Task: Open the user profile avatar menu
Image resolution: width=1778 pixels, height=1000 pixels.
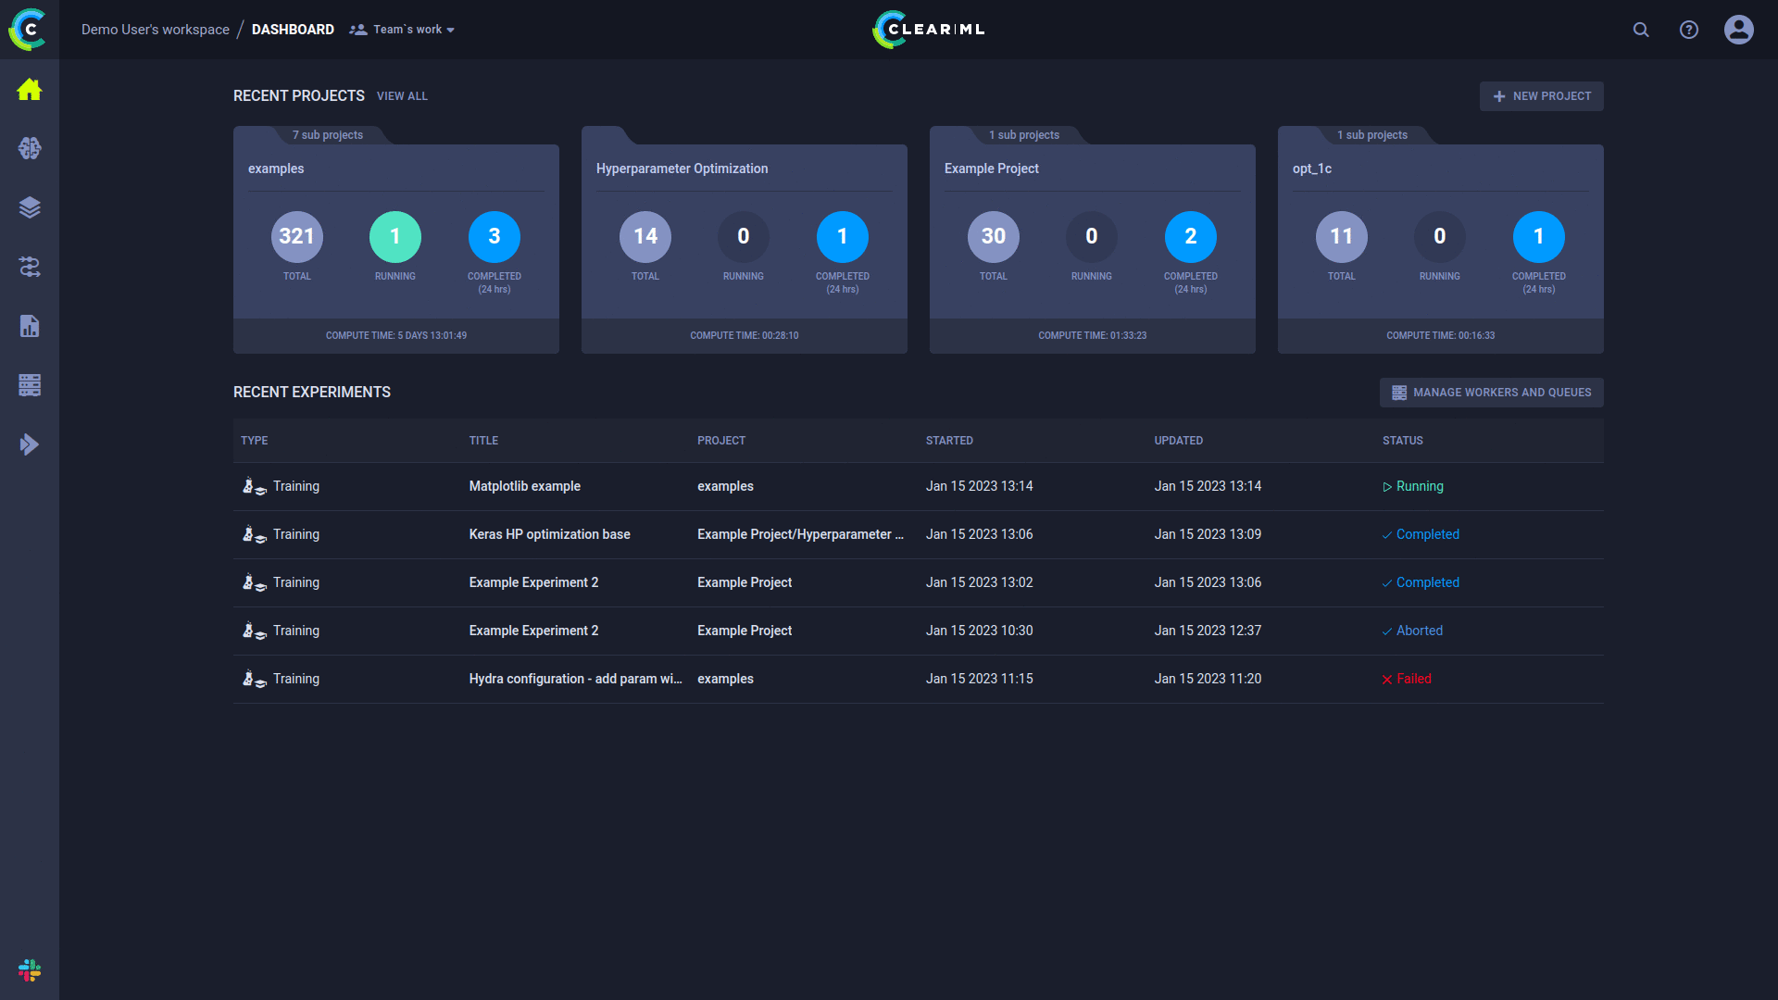Action: 1739,30
